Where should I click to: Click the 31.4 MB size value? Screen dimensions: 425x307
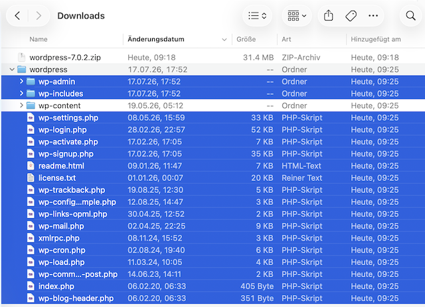(258, 58)
